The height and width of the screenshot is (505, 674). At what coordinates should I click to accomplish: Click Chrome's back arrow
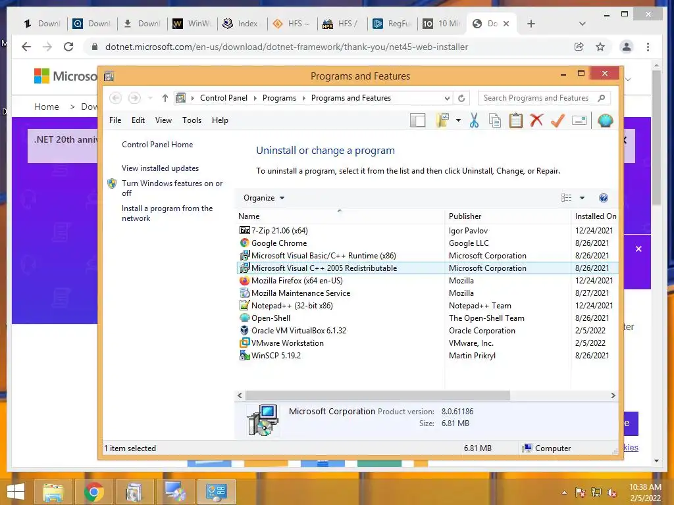(x=26, y=47)
